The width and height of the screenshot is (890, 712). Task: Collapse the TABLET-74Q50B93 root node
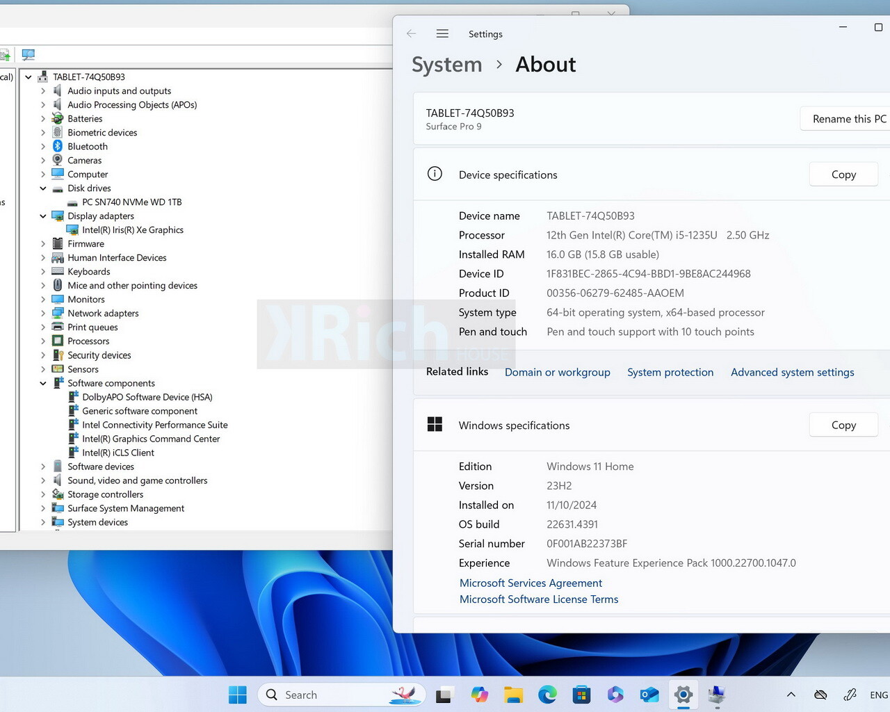[x=29, y=76]
